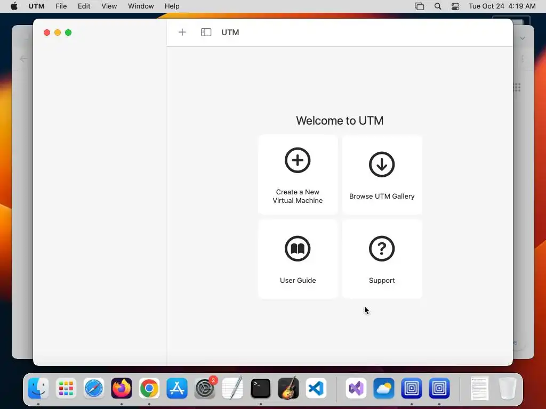Open Terminal from the Dock
The height and width of the screenshot is (409, 546).
tap(260, 388)
